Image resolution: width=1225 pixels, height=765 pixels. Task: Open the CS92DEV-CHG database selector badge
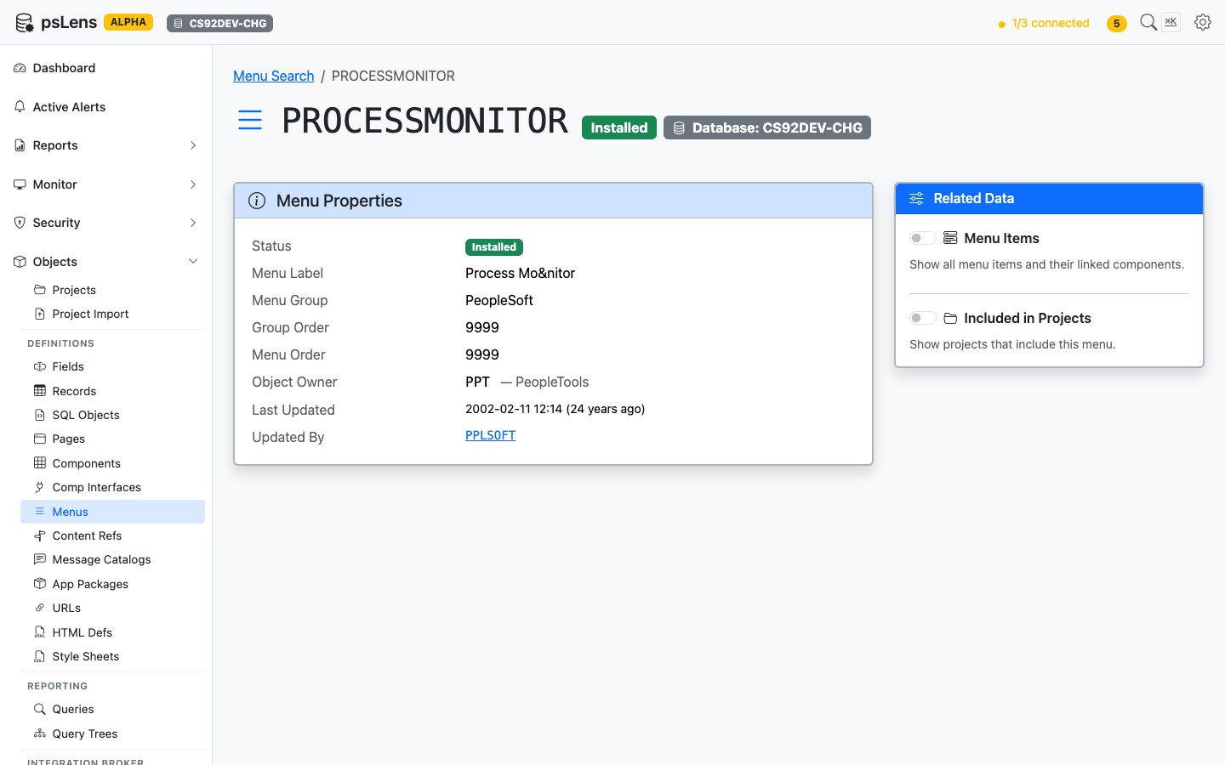click(219, 23)
